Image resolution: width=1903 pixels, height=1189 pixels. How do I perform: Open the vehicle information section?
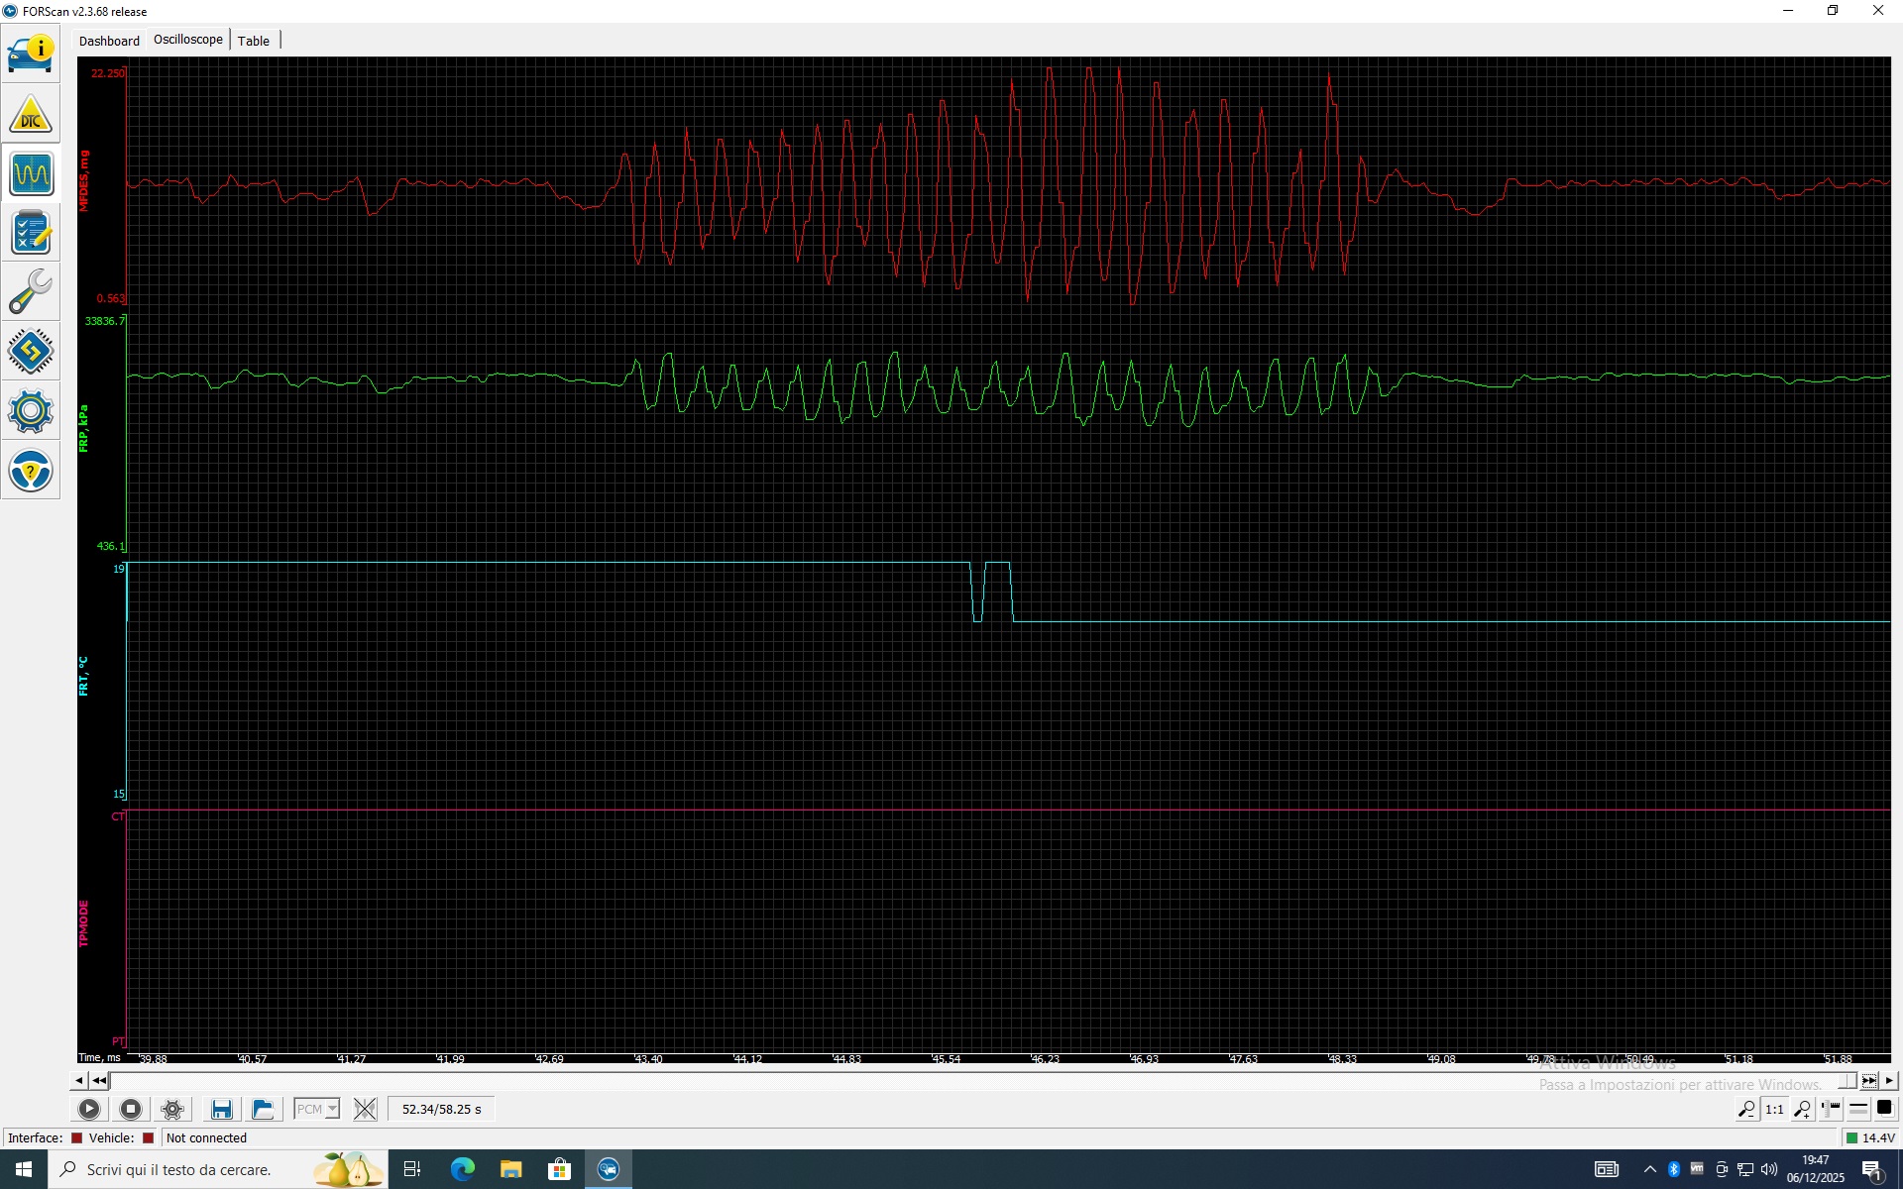pos(31,54)
